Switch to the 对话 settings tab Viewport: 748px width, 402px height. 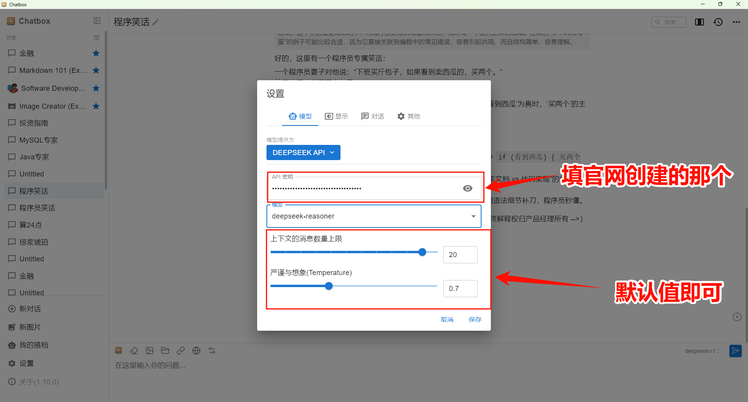(x=373, y=116)
